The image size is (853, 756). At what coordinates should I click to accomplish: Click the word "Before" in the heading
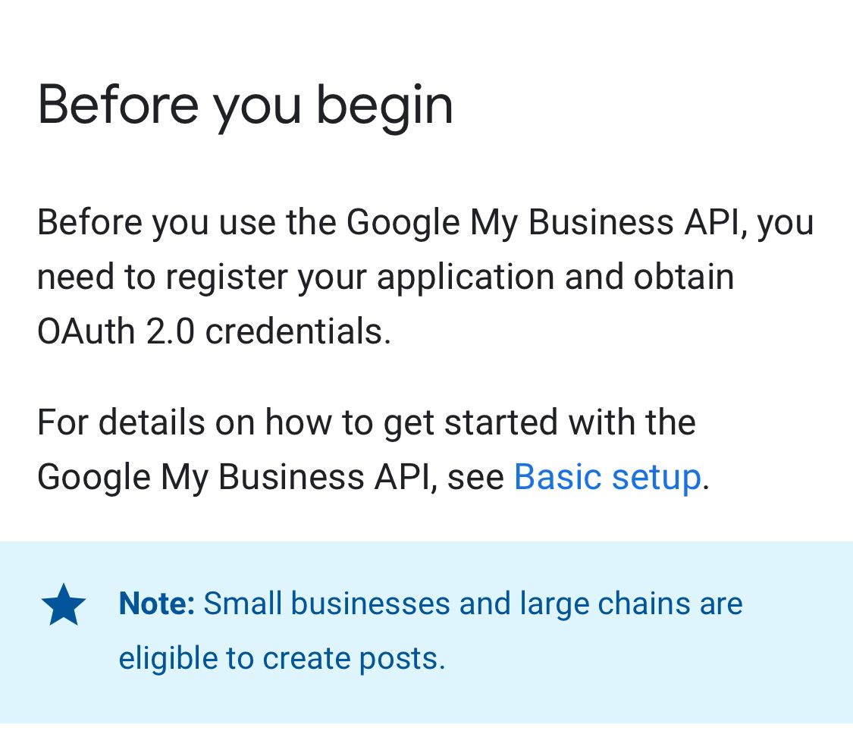[118, 105]
